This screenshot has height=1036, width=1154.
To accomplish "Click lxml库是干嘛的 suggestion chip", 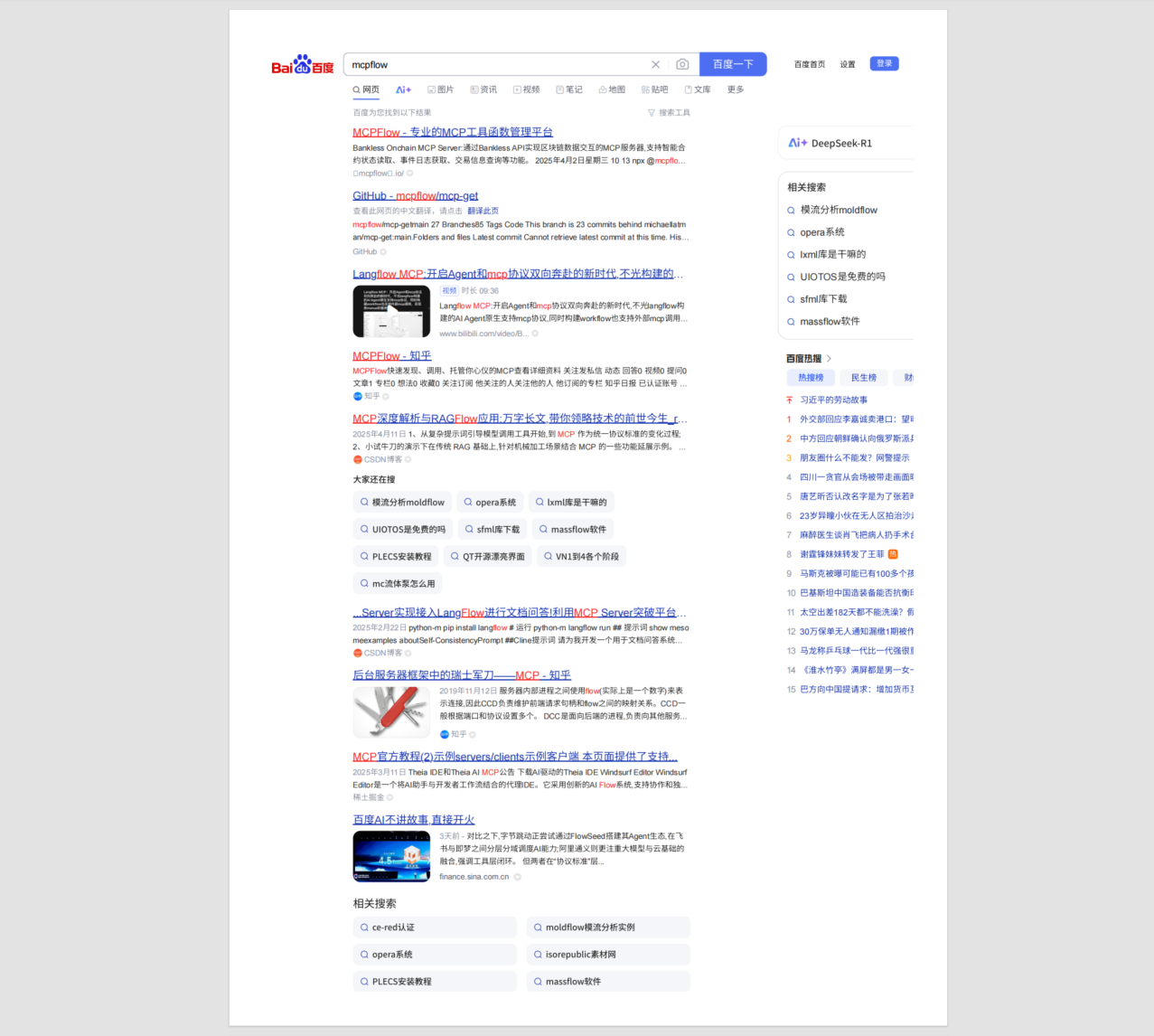I will (x=571, y=502).
